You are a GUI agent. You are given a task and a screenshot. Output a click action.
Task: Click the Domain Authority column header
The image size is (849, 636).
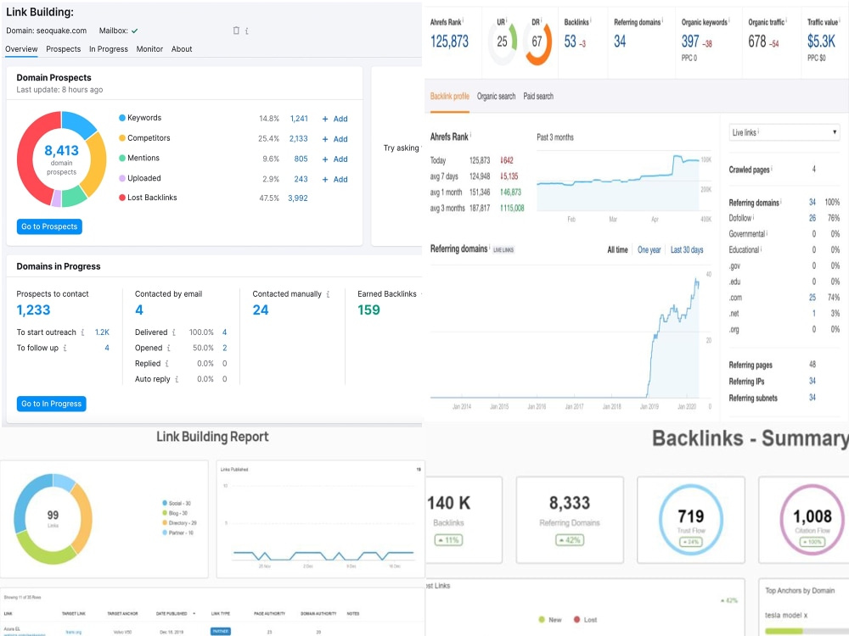318,613
